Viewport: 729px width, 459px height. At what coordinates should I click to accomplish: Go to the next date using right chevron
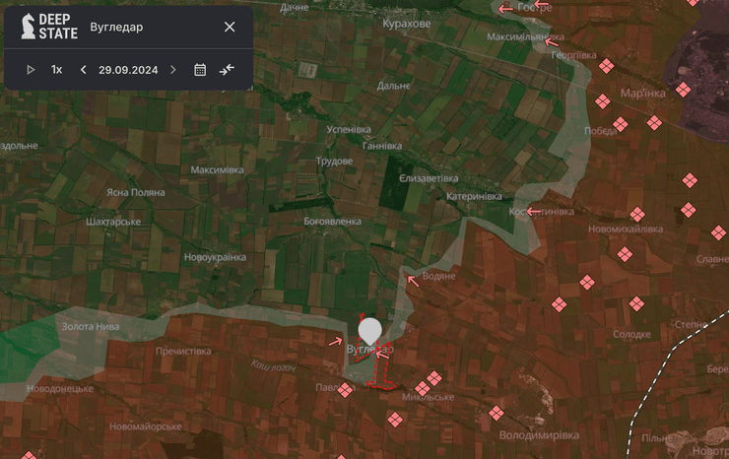(x=173, y=70)
